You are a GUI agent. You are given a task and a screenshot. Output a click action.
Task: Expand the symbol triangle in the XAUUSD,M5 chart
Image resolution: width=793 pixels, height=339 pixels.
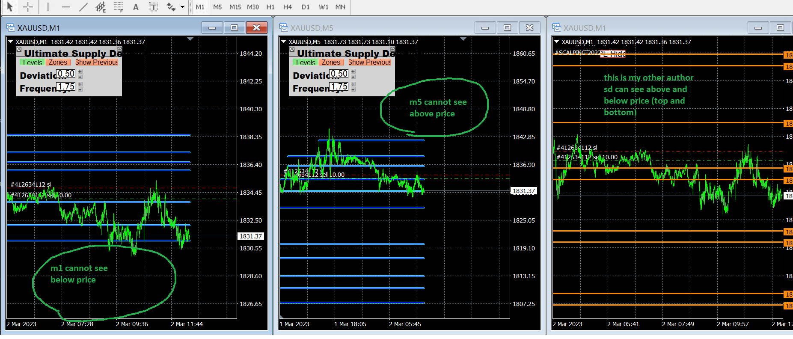(284, 42)
